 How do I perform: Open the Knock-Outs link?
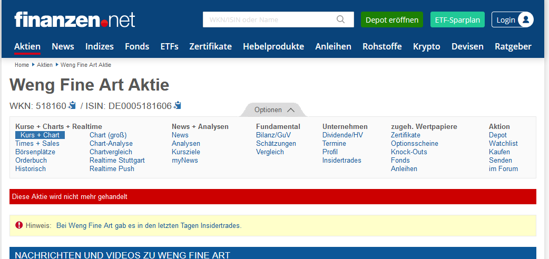(x=409, y=152)
